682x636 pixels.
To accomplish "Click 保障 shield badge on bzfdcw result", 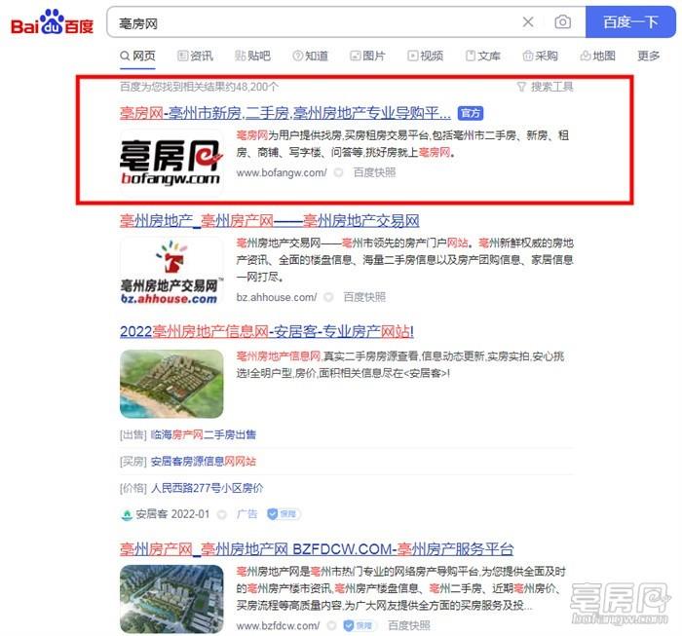I will (x=359, y=626).
